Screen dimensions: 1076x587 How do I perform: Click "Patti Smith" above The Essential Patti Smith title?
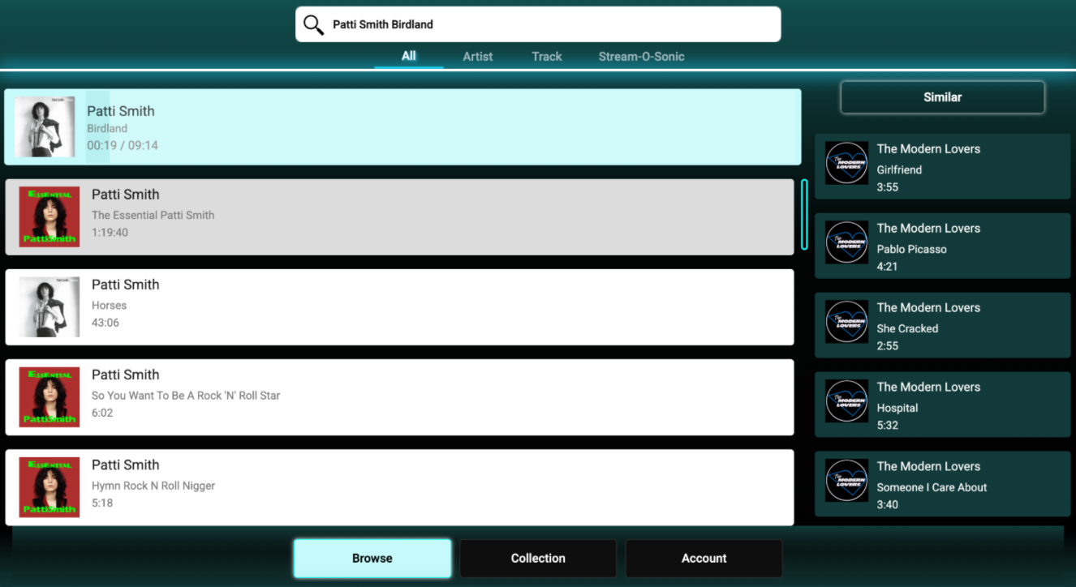point(126,195)
